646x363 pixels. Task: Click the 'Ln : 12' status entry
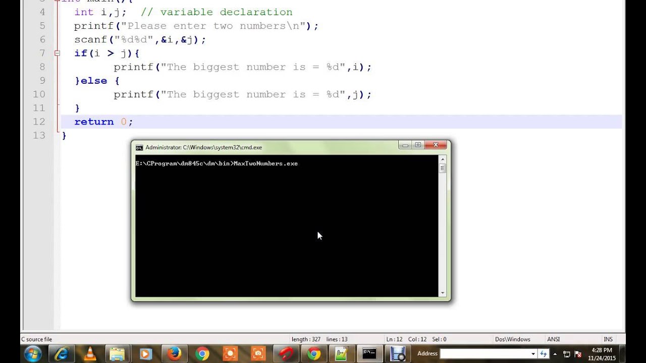(394, 339)
